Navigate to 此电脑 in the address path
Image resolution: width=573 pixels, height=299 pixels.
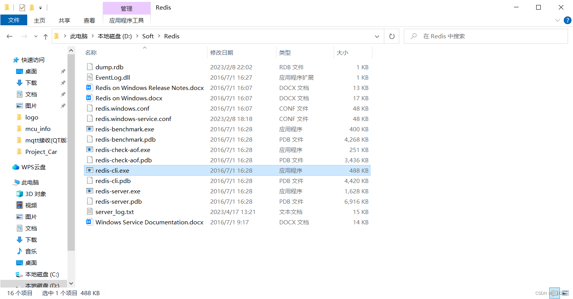point(79,36)
